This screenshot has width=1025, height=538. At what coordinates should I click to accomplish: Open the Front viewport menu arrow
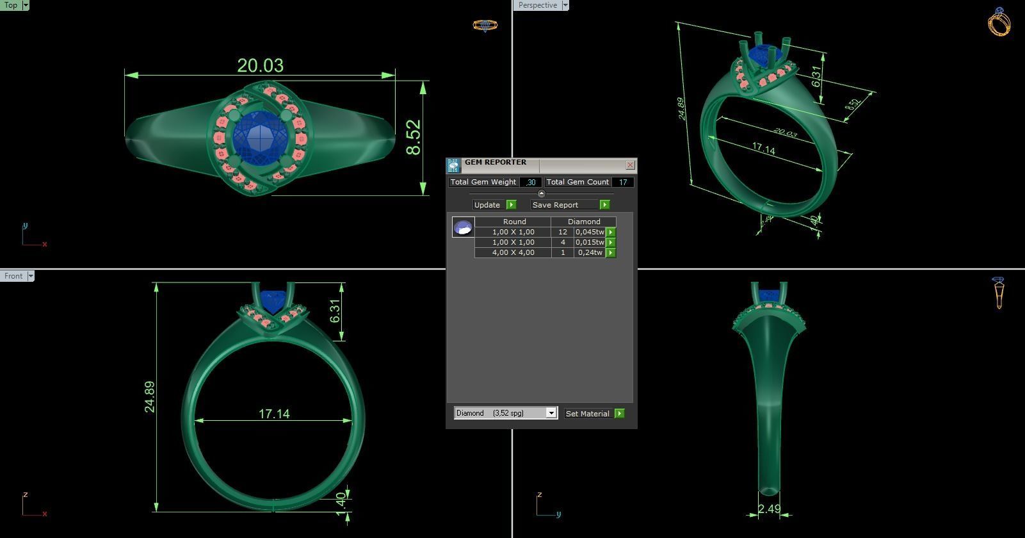coord(30,276)
